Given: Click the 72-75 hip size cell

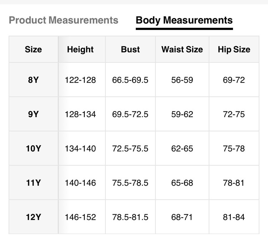Looking at the screenshot, I should coord(234,114).
